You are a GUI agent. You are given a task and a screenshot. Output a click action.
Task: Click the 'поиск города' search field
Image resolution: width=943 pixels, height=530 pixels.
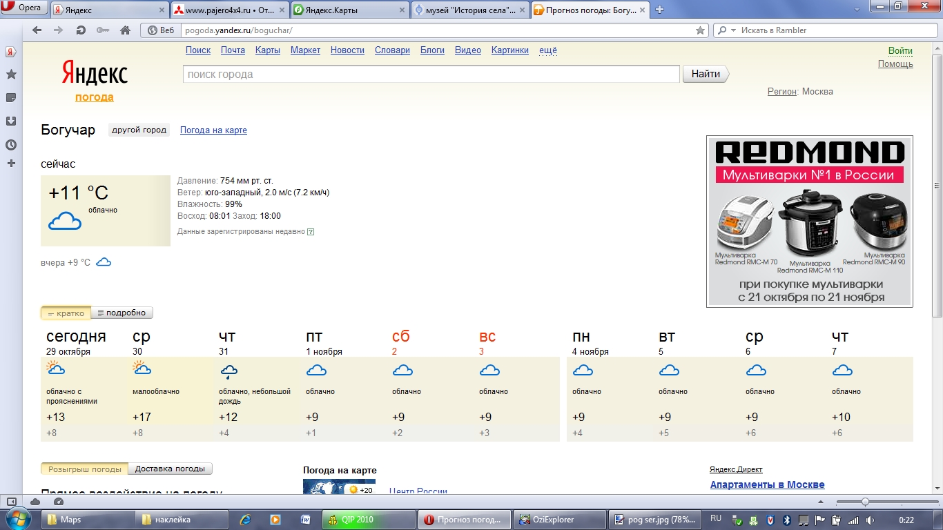tap(431, 74)
